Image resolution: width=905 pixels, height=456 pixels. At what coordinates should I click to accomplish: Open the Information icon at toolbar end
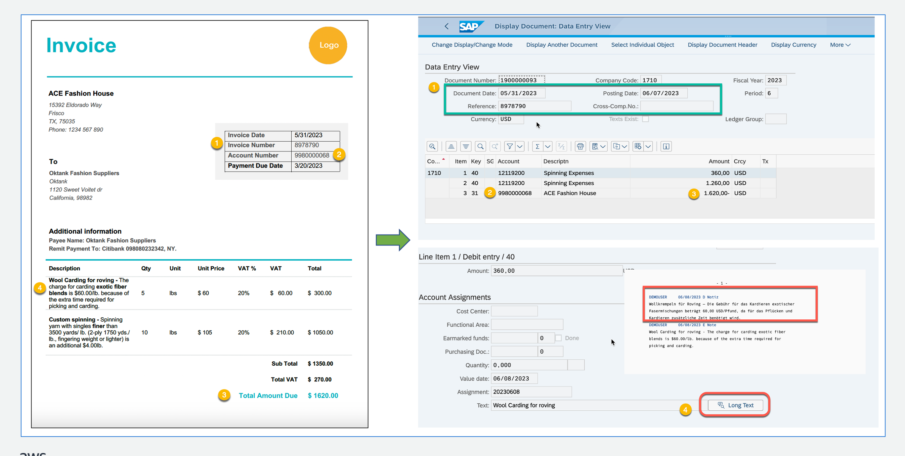coord(666,146)
